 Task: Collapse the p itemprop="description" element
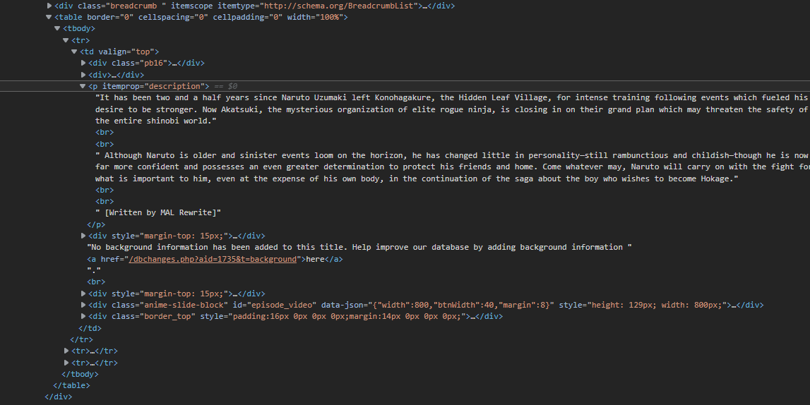(83, 86)
